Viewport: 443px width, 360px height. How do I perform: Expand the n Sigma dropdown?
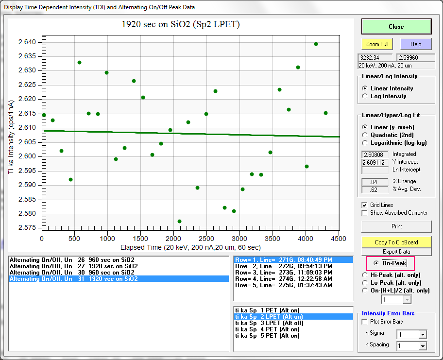click(422, 334)
